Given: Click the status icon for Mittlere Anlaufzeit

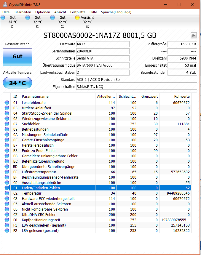Looking at the screenshot, I should [x=7, y=108].
